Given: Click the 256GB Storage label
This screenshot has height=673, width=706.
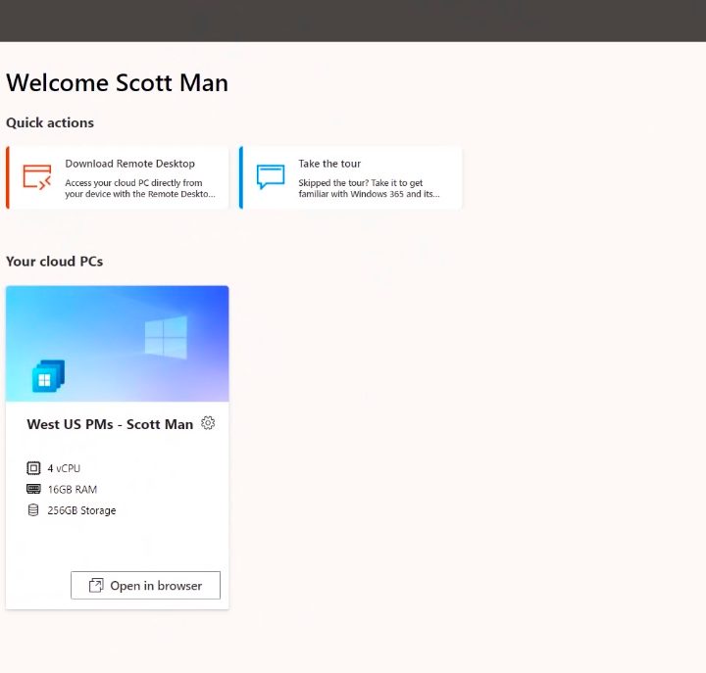Looking at the screenshot, I should 81,510.
